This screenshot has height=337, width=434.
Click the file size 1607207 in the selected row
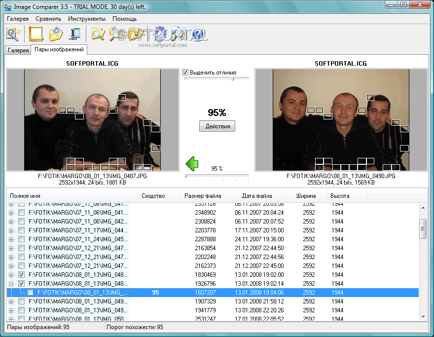click(x=205, y=293)
